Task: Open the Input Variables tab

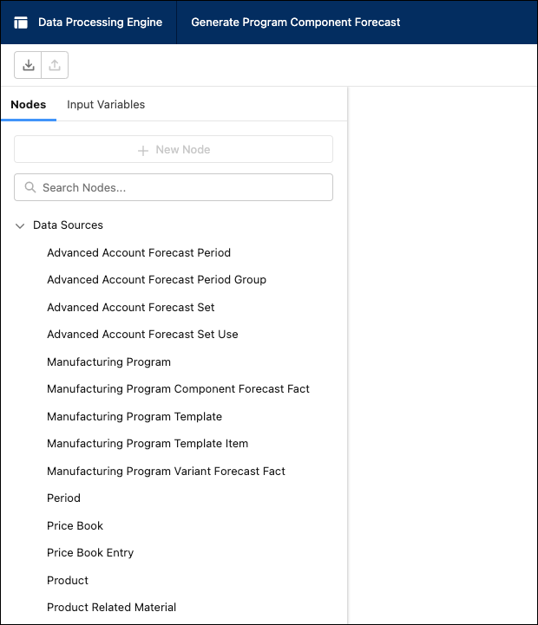Action: tap(106, 104)
